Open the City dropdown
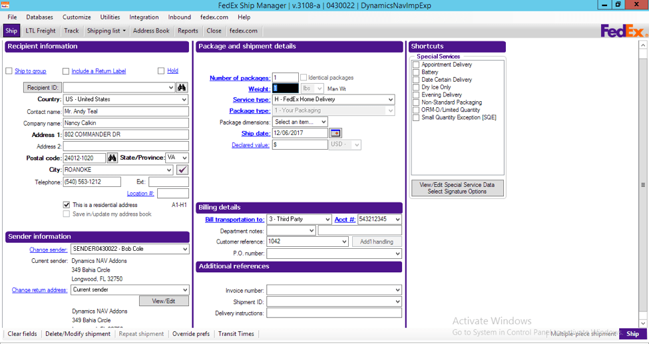 click(x=169, y=170)
